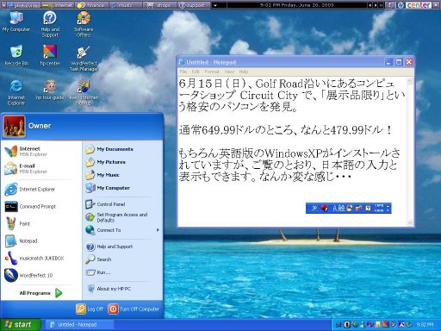Launch WordPerfect 10 from Start menu

(40, 275)
